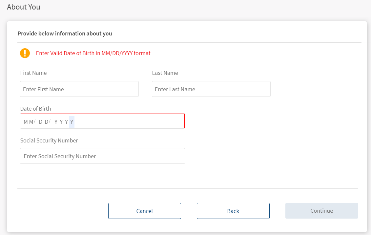This screenshot has width=371, height=235.
Task: Click the Social Security Number label
Action: tap(49, 140)
